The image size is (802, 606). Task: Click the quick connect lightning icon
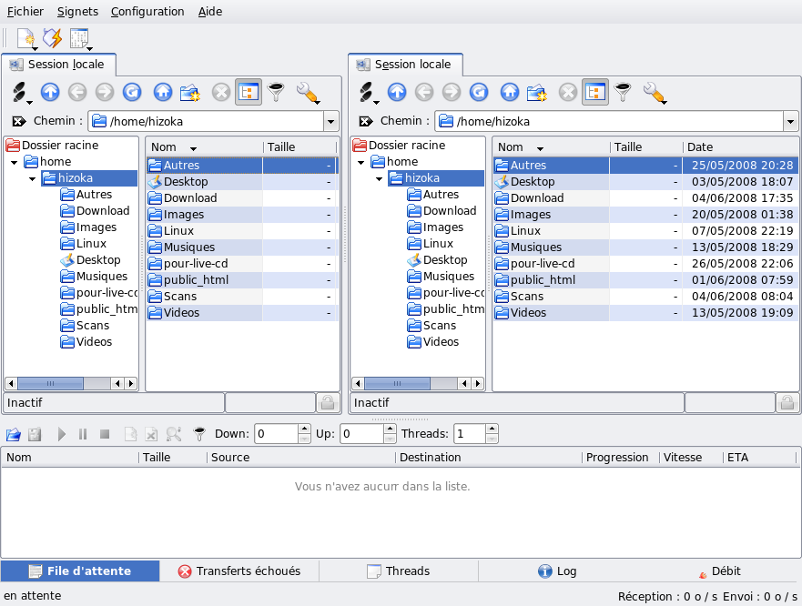53,38
